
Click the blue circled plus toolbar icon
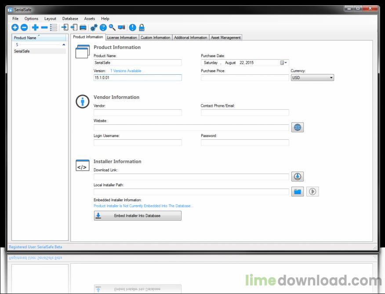click(x=15, y=28)
